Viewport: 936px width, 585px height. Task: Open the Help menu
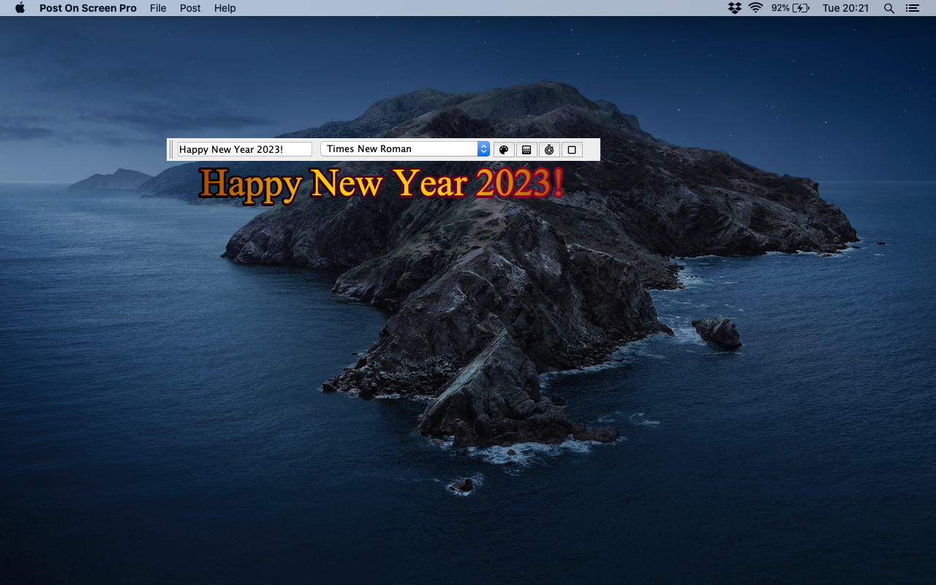[224, 8]
